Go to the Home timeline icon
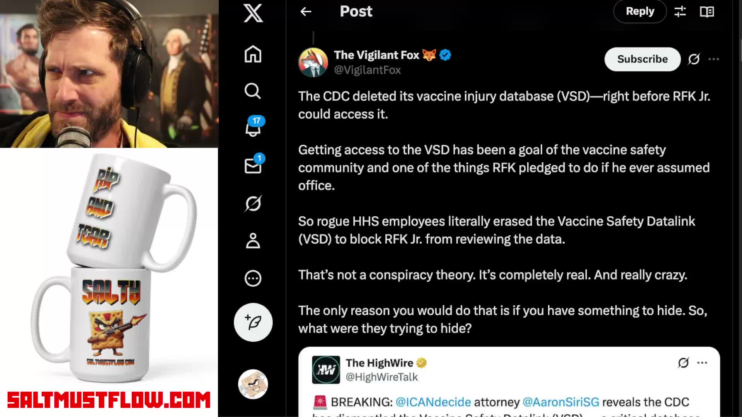This screenshot has width=742, height=417. pos(253,54)
